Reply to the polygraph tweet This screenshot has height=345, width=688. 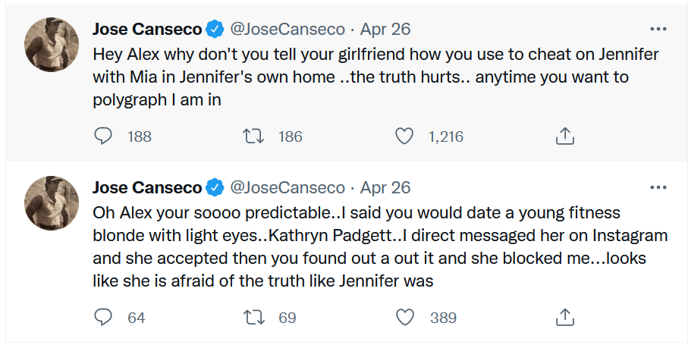[103, 136]
